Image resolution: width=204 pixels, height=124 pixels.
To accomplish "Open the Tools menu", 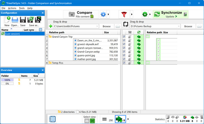I will coord(22,8).
